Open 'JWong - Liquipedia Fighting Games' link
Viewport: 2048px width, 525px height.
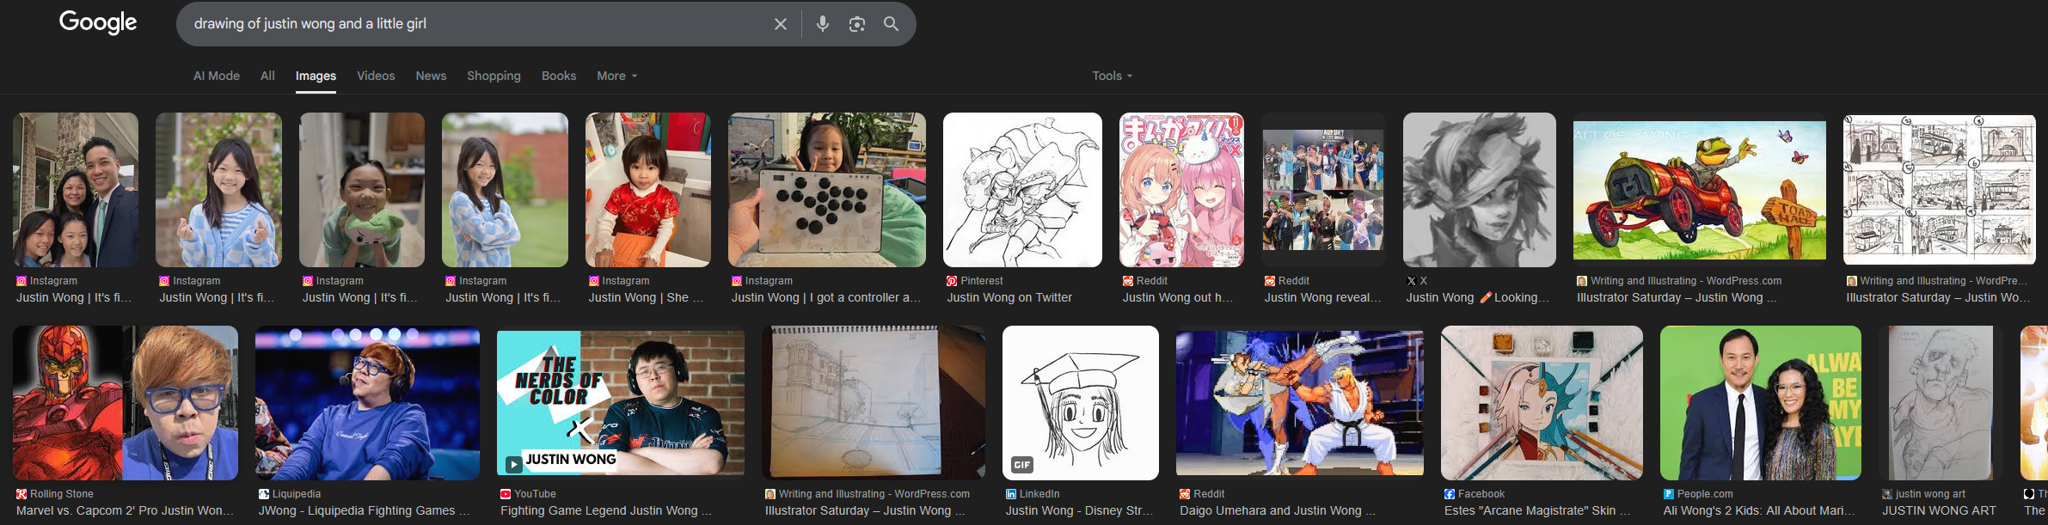pyautogui.click(x=365, y=510)
